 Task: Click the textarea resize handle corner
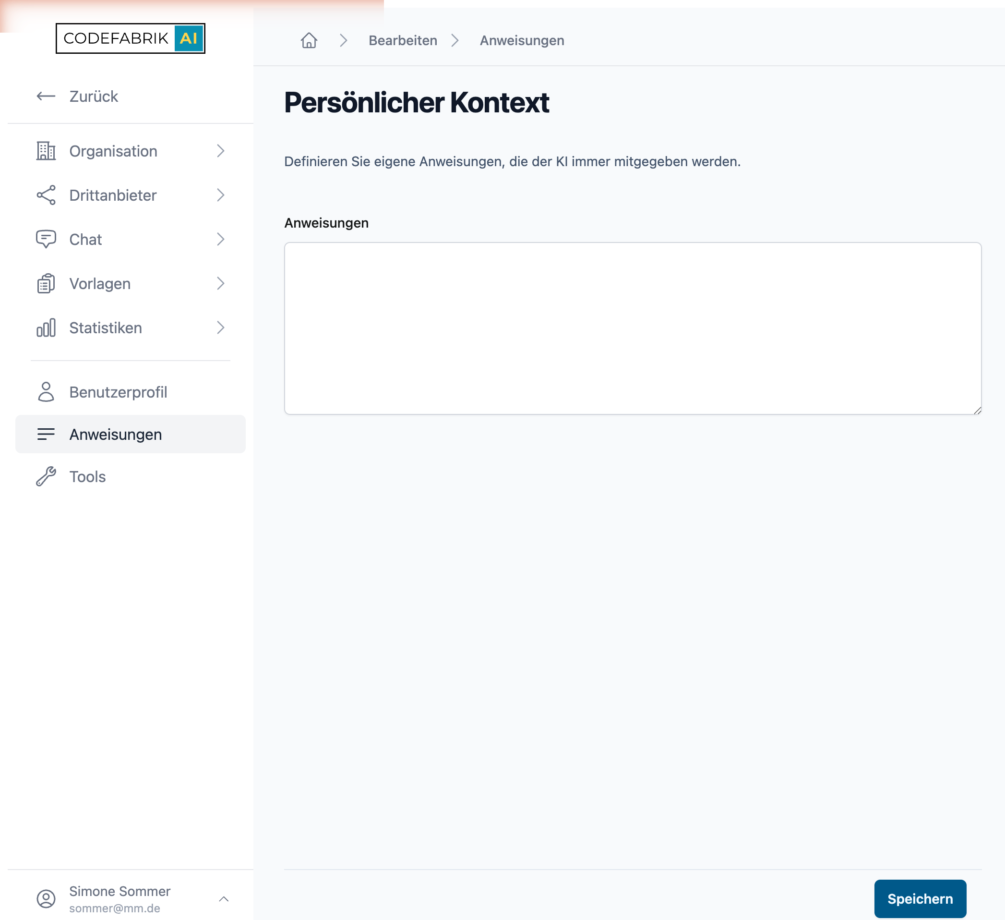(x=977, y=410)
